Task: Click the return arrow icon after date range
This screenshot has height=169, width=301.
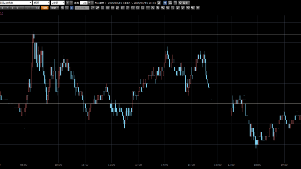Action: tap(159, 3)
